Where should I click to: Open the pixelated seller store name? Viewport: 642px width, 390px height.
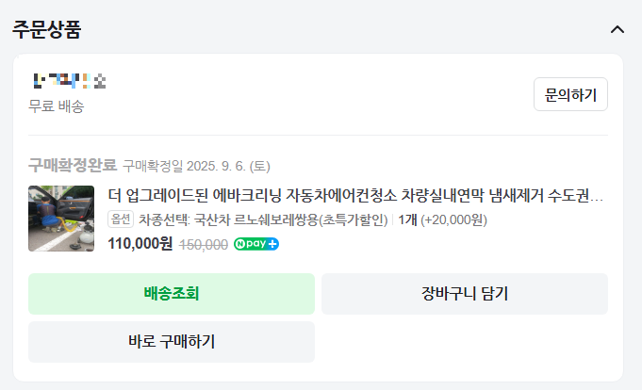point(69,81)
